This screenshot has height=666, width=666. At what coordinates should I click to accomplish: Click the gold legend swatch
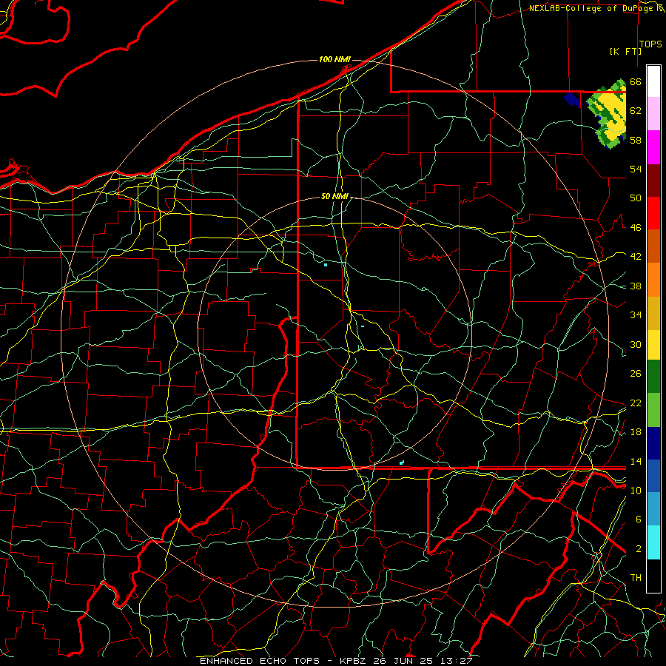653,313
